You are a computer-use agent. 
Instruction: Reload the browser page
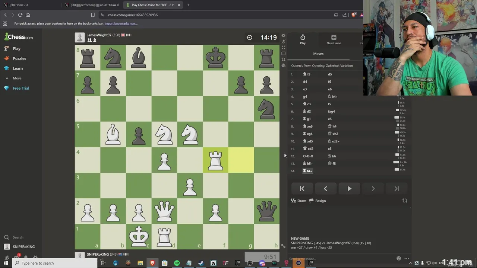(20, 15)
